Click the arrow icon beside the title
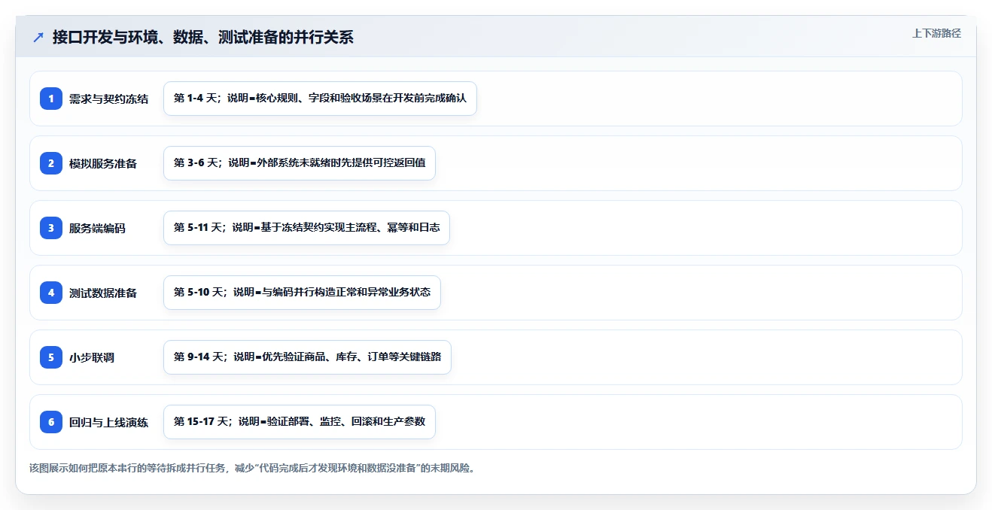The image size is (992, 510). click(38, 38)
